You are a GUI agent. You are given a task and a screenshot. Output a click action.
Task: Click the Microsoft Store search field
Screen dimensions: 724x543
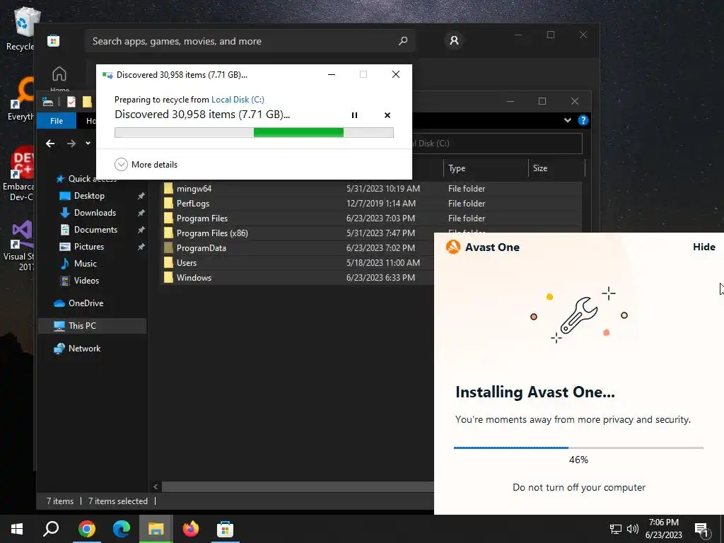click(250, 41)
